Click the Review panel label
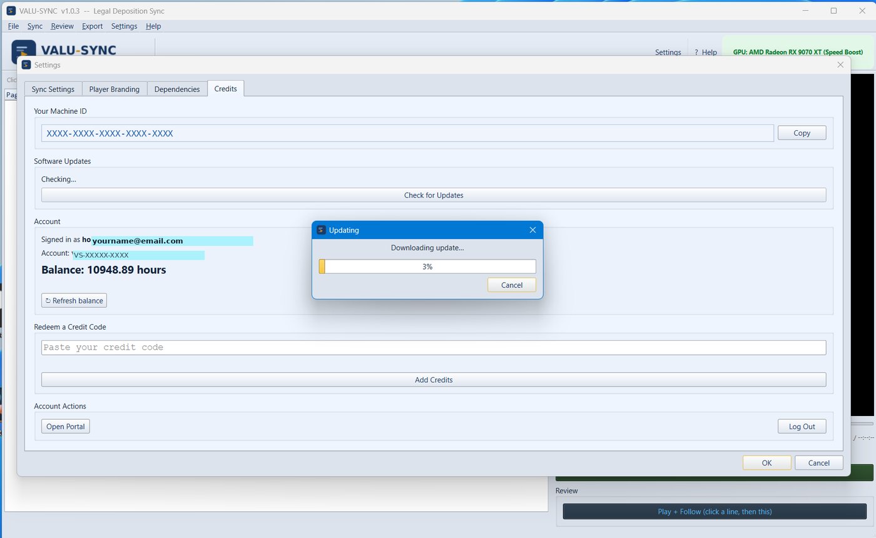876x538 pixels. (x=567, y=491)
